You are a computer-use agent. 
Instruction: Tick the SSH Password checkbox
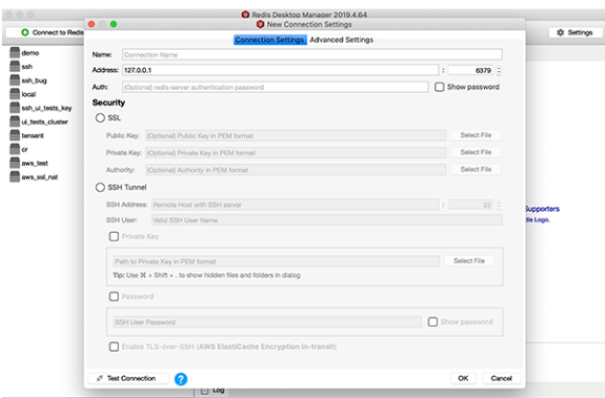click(114, 296)
